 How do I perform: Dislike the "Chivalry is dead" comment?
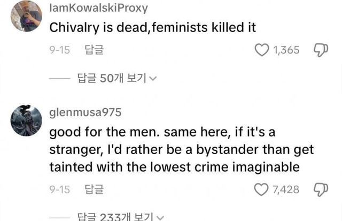(319, 50)
